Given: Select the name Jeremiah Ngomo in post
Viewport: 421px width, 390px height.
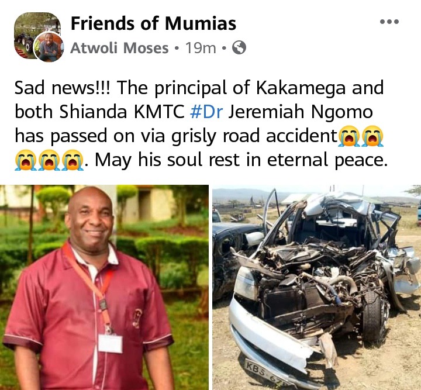Looking at the screenshot, I should click(301, 112).
